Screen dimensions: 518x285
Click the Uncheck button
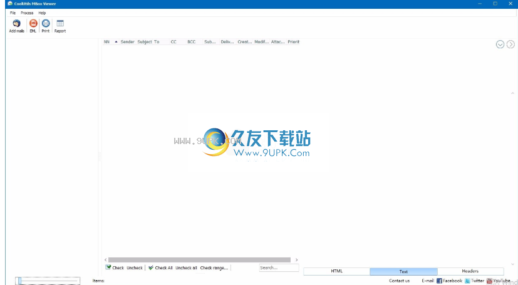click(135, 268)
